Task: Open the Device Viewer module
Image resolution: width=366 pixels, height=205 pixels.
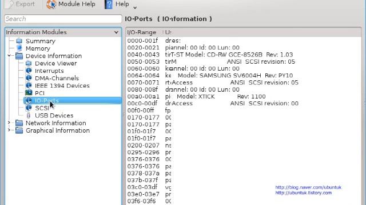Action: 56,63
